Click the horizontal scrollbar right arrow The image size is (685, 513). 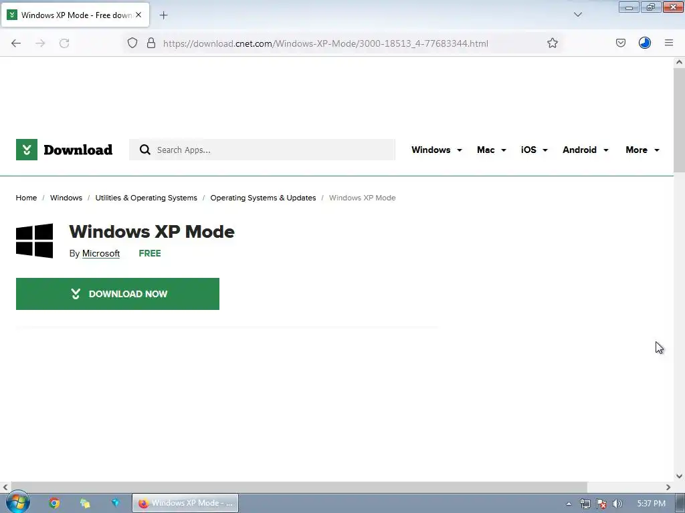click(x=668, y=487)
